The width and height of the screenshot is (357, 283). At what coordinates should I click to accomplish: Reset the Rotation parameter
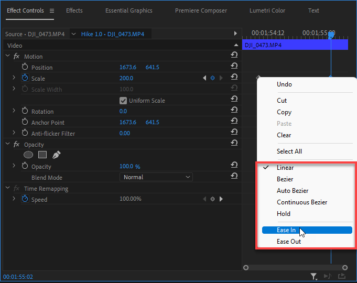pyautogui.click(x=234, y=110)
